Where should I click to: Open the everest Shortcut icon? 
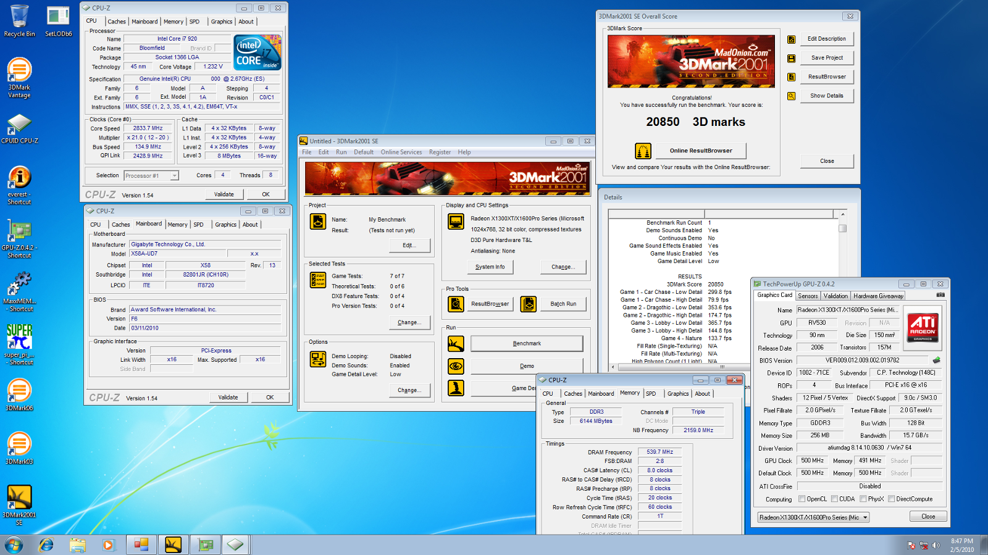coord(19,185)
